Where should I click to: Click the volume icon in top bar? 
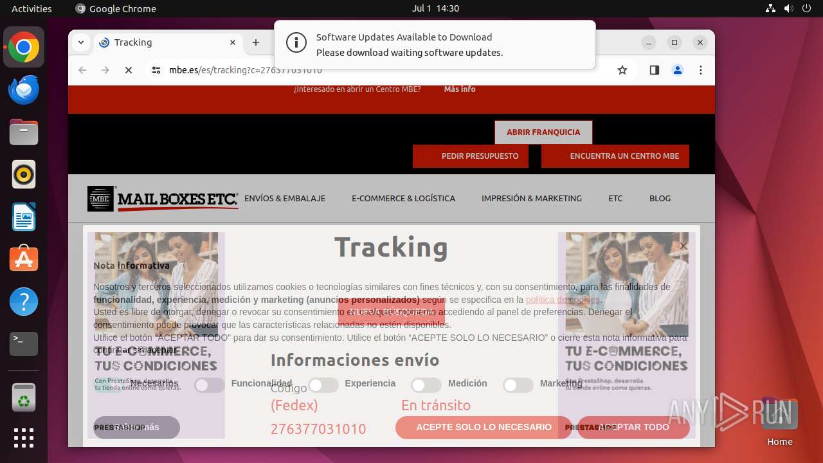pyautogui.click(x=789, y=8)
